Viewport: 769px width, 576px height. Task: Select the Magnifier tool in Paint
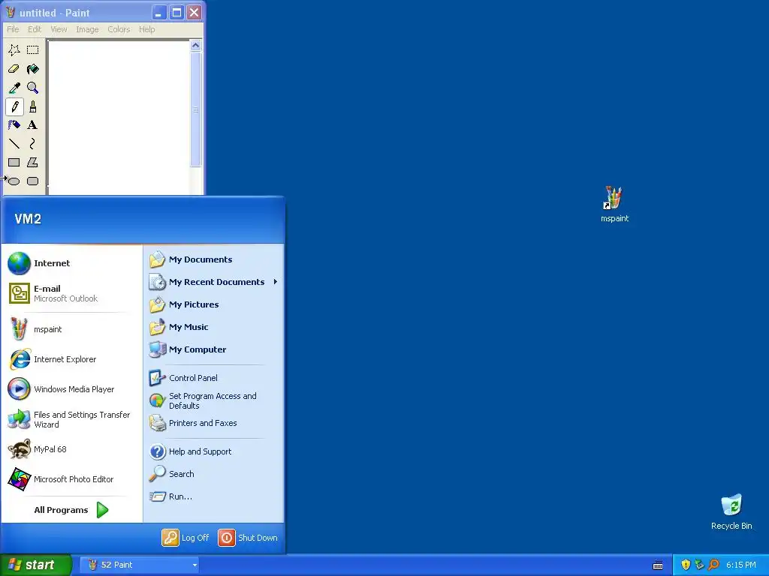pos(33,88)
